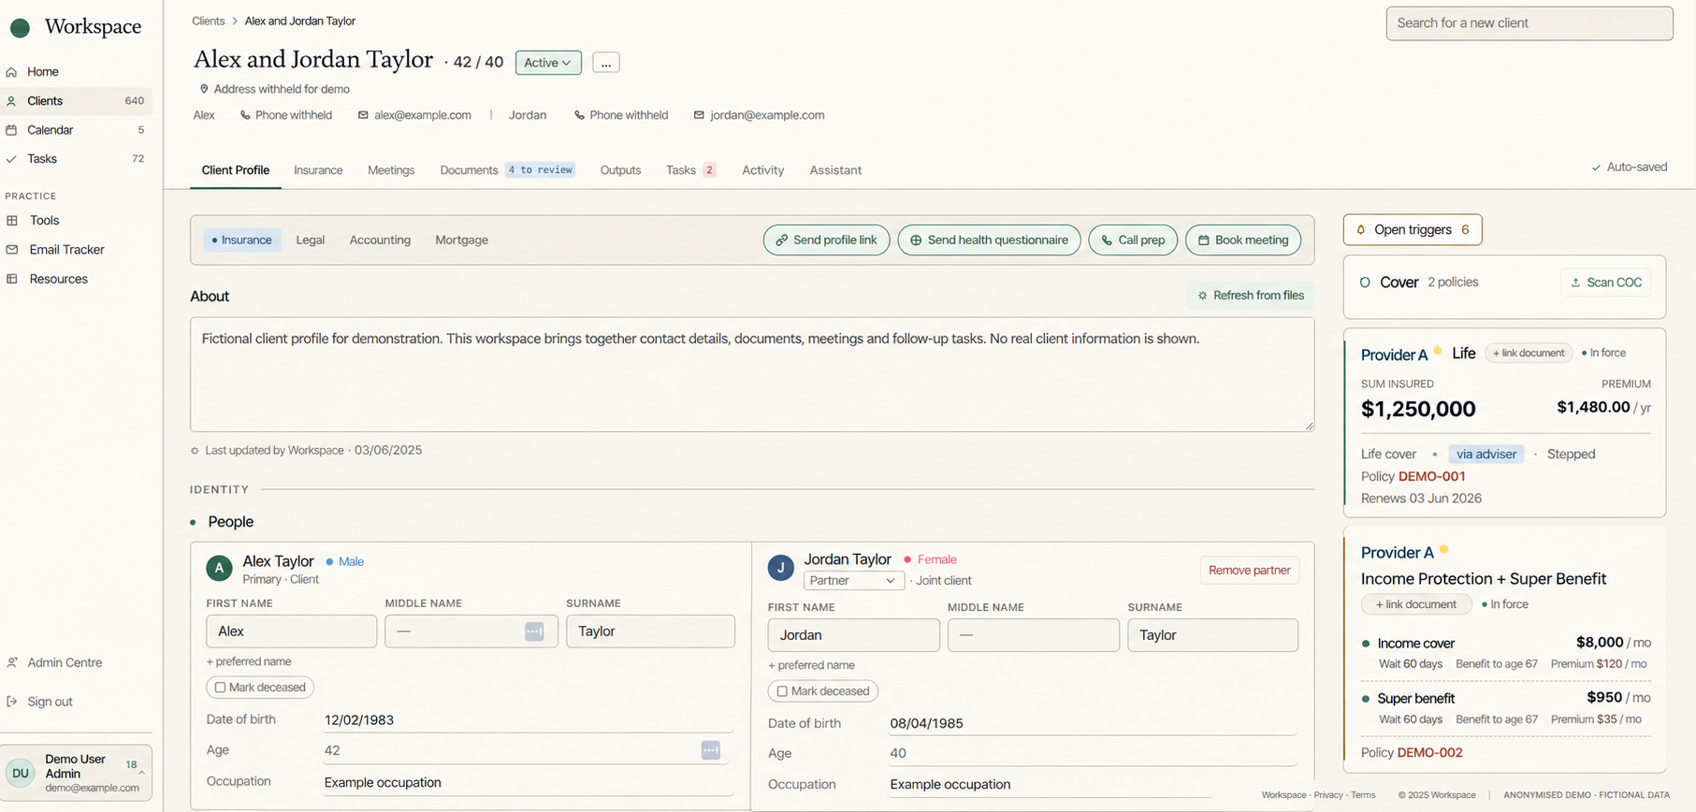Screen dimensions: 1696x812
Task: Switch to the Insurance tab
Action: click(x=318, y=170)
